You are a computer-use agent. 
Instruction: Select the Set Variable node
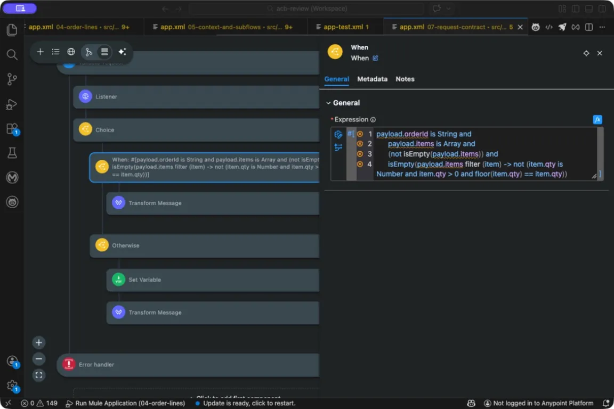213,280
